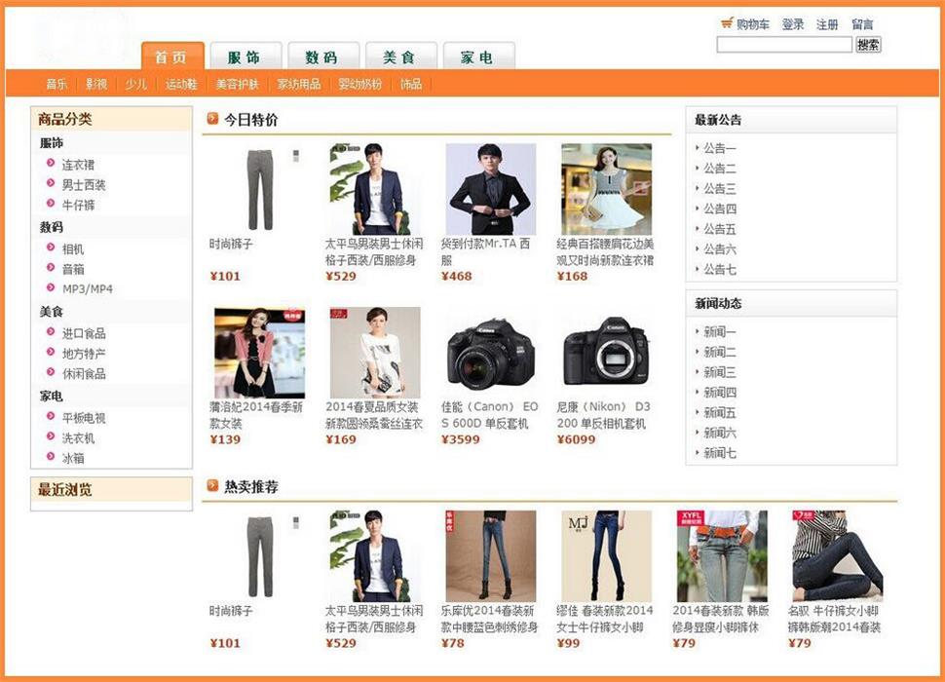Click 缪佳 春装新款2014 jeans title
The height and width of the screenshot is (682, 945).
click(x=604, y=619)
